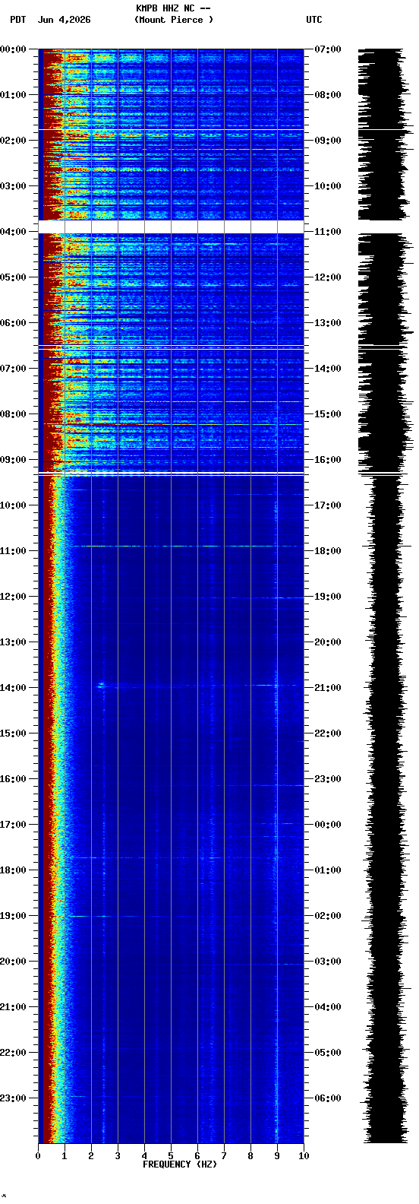This screenshot has height=1204, width=419.
Task: Click the PDT axis '08:00' label
Action: point(14,414)
